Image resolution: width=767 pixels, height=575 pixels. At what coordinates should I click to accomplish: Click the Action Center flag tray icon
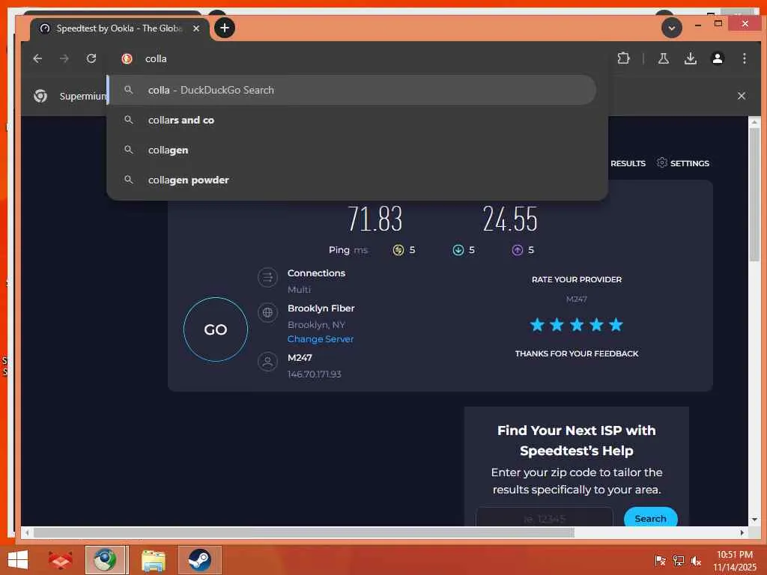pos(661,561)
